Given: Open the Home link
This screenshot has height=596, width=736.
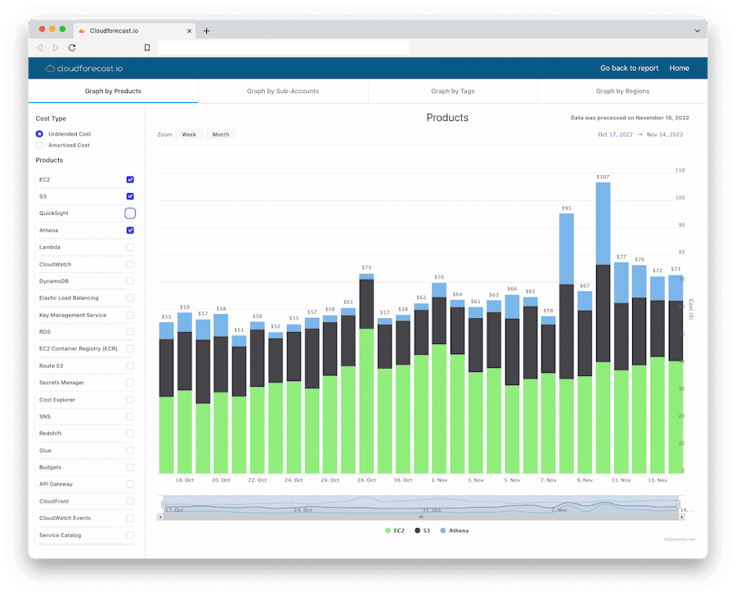Looking at the screenshot, I should 680,68.
